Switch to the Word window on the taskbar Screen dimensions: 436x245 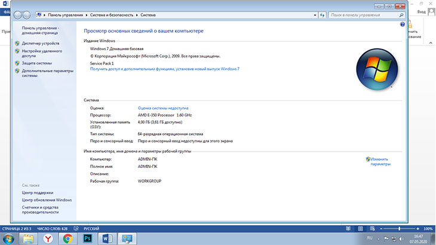pos(108,238)
